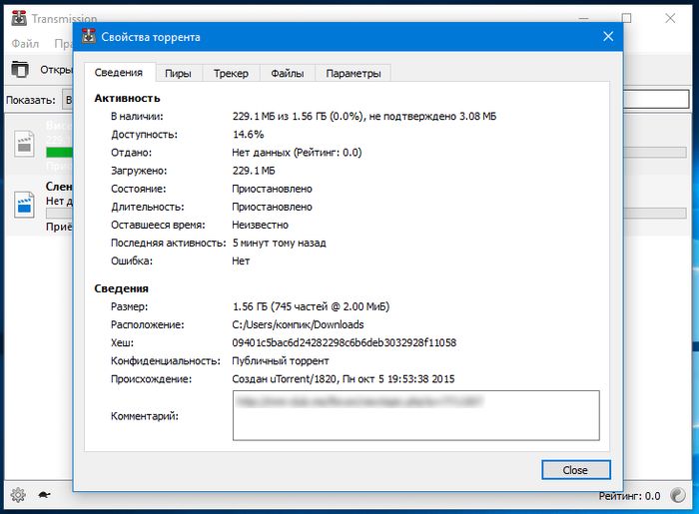The width and height of the screenshot is (699, 514).
Task: Select the Файлы tab
Action: point(288,73)
